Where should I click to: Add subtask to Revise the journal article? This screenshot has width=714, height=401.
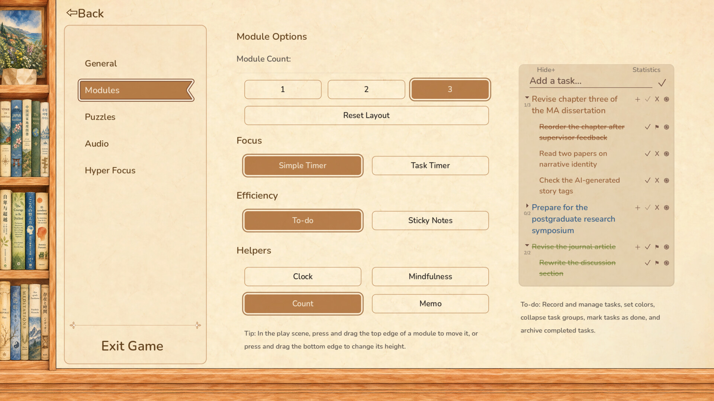pos(637,247)
